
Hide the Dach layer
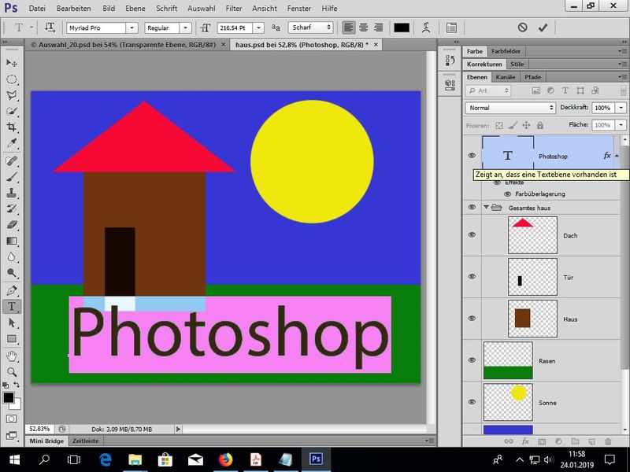(472, 235)
